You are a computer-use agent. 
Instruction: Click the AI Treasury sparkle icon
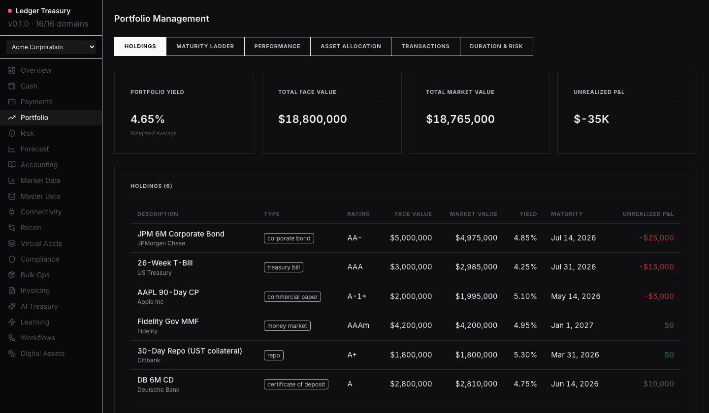coord(12,306)
